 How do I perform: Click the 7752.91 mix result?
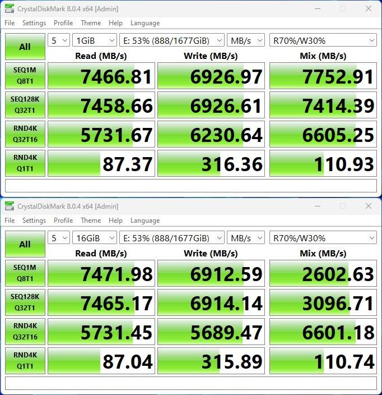[323, 76]
